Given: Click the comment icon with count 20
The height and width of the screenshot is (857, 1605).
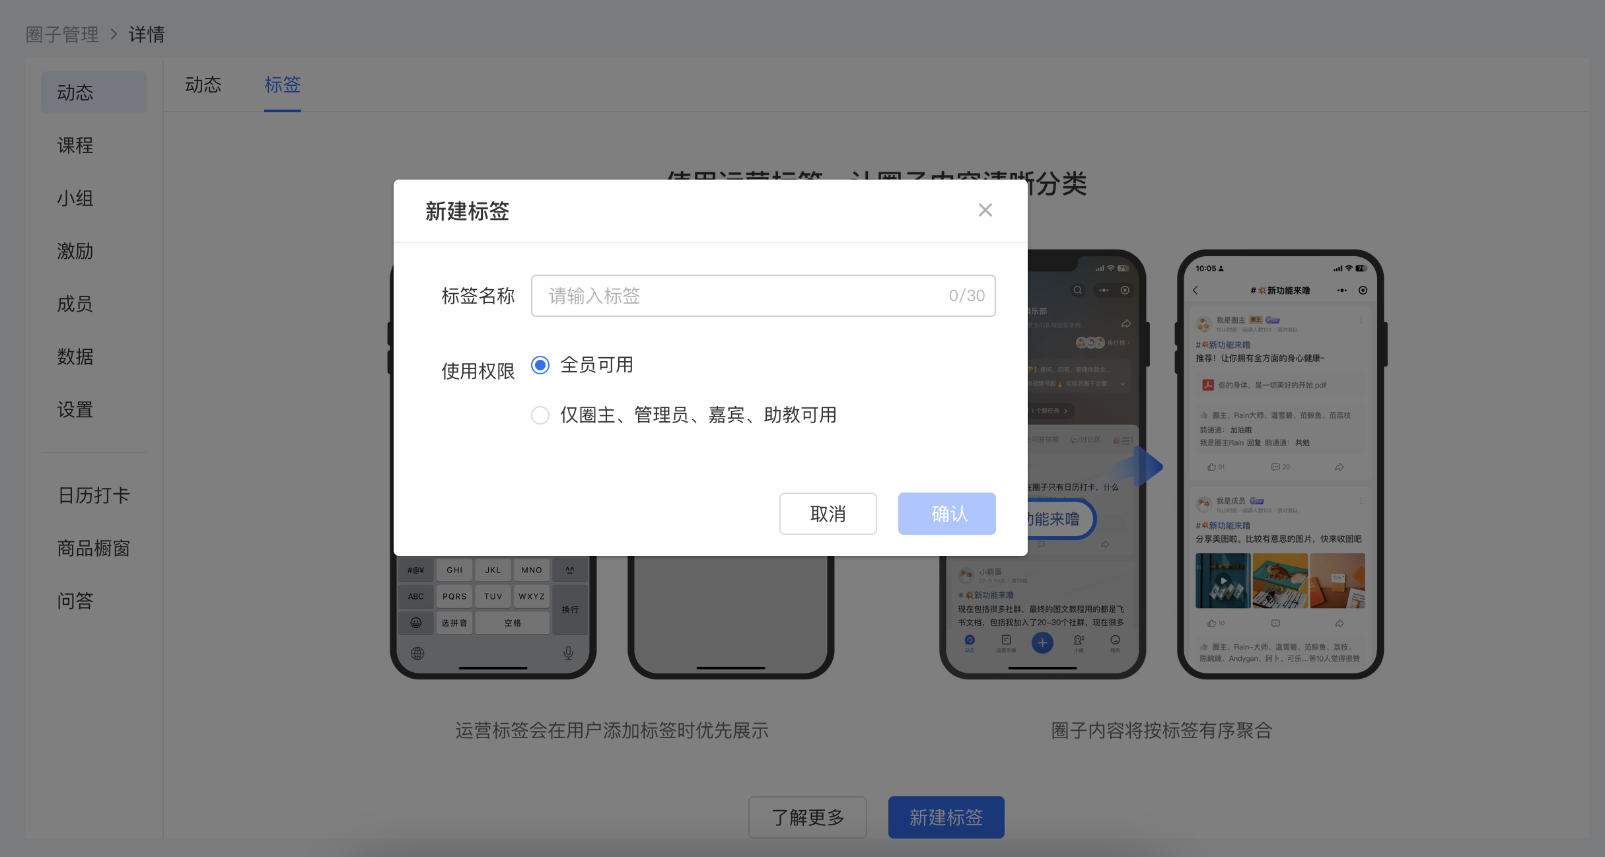Looking at the screenshot, I should (x=1275, y=467).
